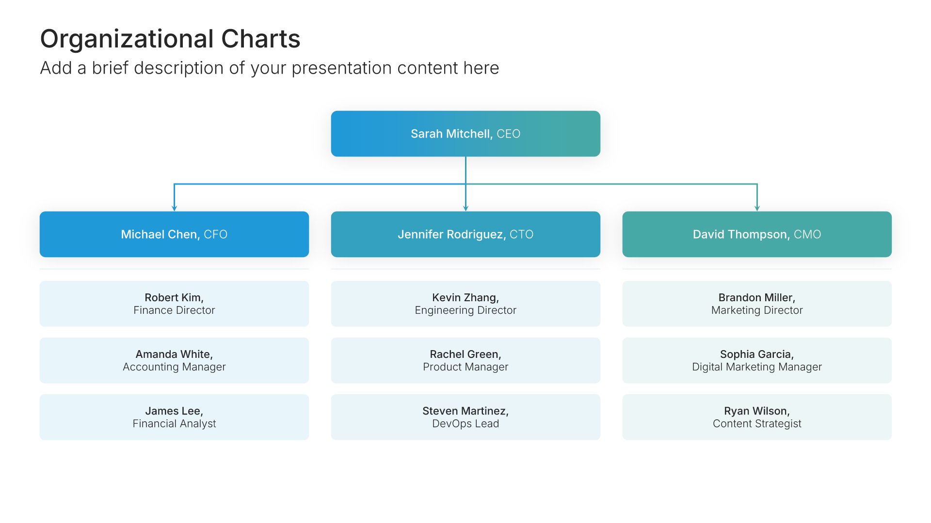Click Sophia Garcia, Digital Marketing Manager card
The height and width of the screenshot is (523, 931).
coord(757,360)
